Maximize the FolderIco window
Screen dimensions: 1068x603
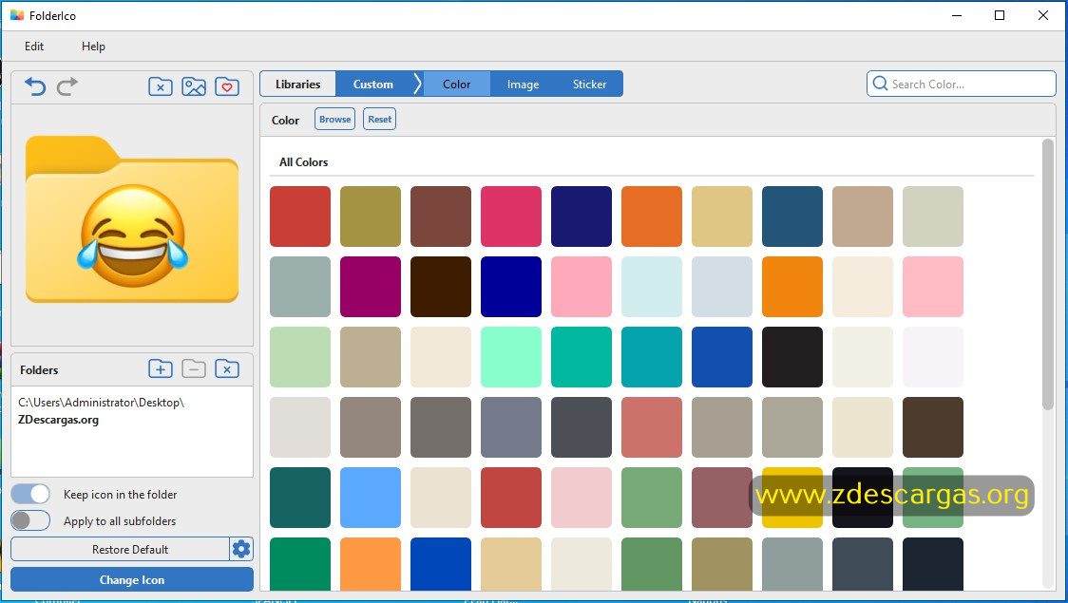click(1000, 15)
